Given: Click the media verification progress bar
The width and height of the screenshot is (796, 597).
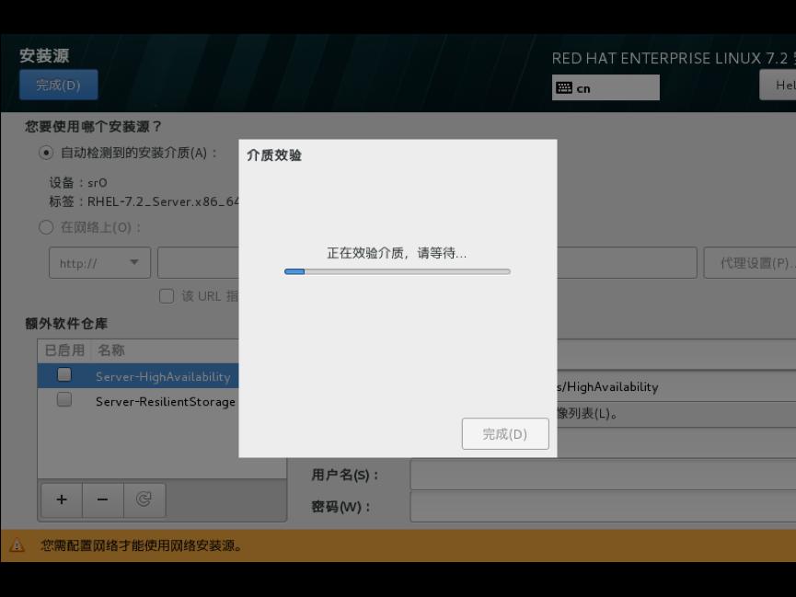Looking at the screenshot, I should click(397, 271).
